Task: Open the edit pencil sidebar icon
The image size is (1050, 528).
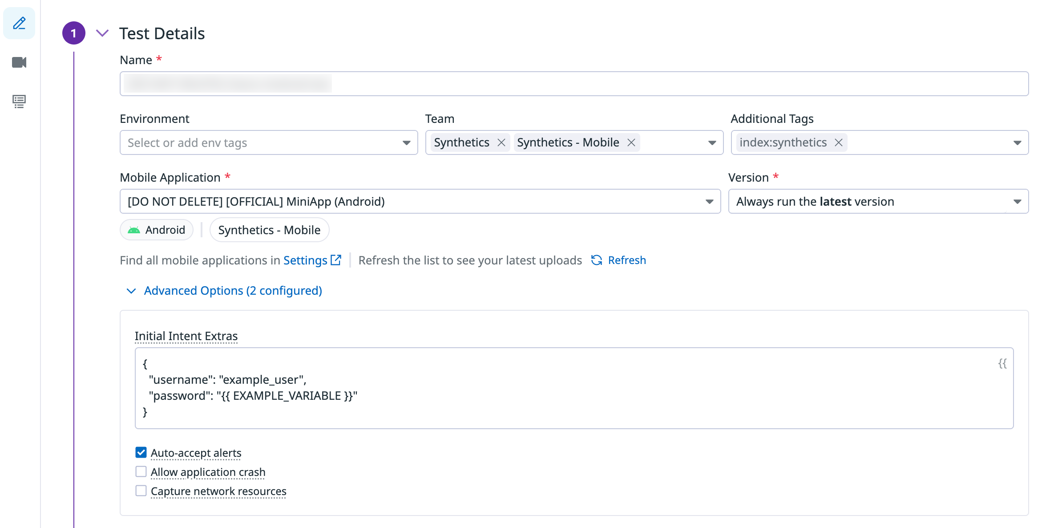Action: click(19, 23)
